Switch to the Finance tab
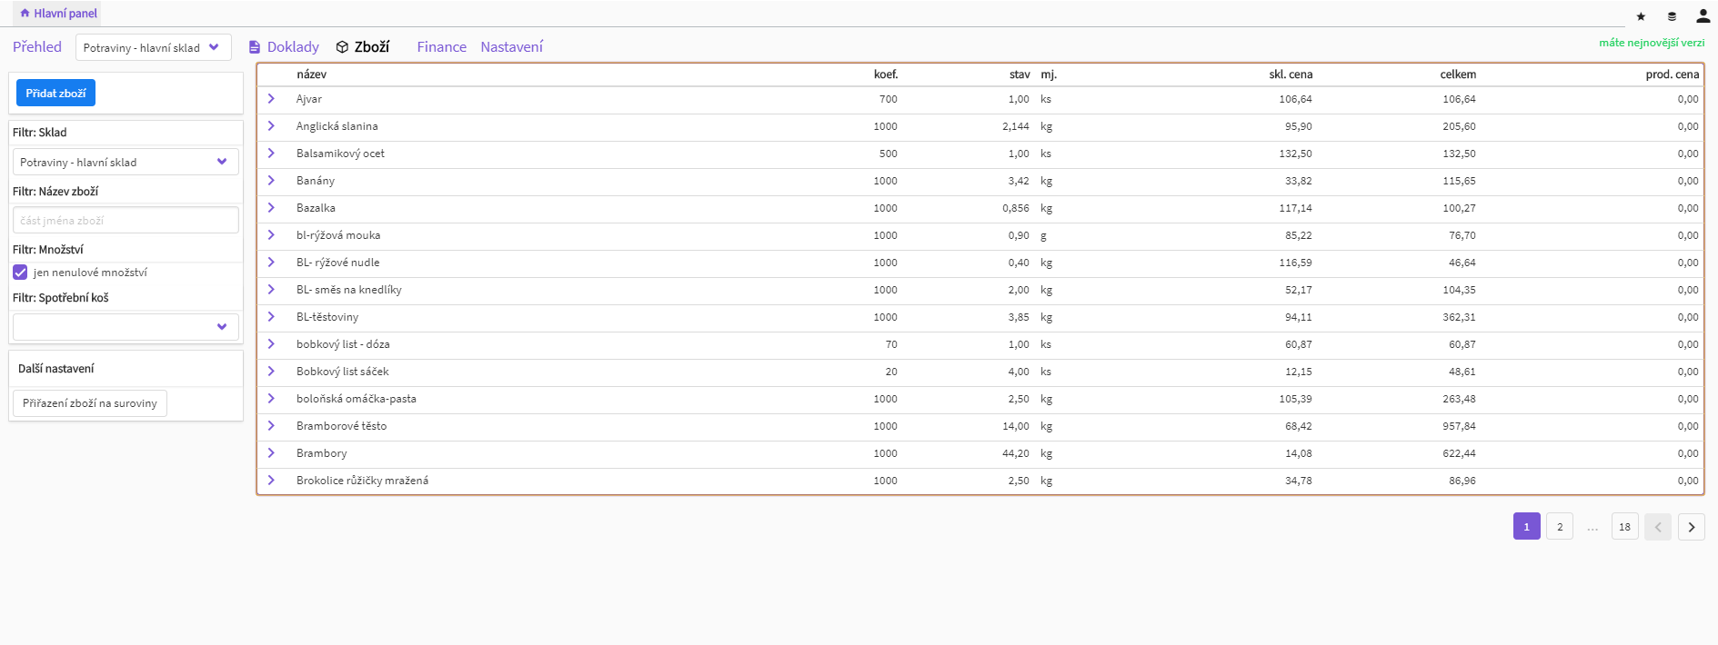 point(441,47)
